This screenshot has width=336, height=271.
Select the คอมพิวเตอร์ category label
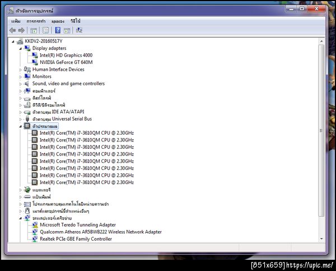pyautogui.click(x=44, y=91)
